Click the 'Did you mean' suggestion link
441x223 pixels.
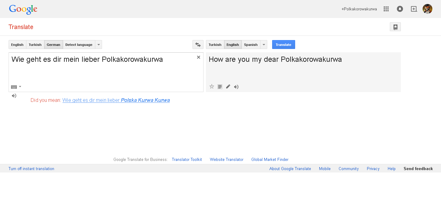tap(116, 100)
